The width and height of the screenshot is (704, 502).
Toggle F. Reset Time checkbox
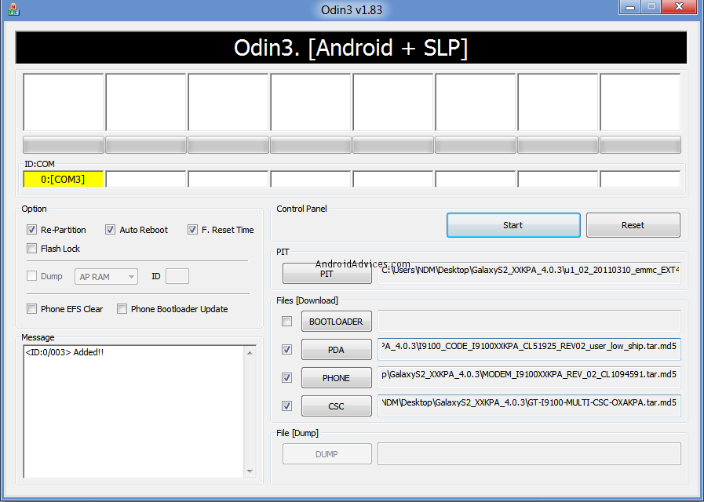point(192,230)
